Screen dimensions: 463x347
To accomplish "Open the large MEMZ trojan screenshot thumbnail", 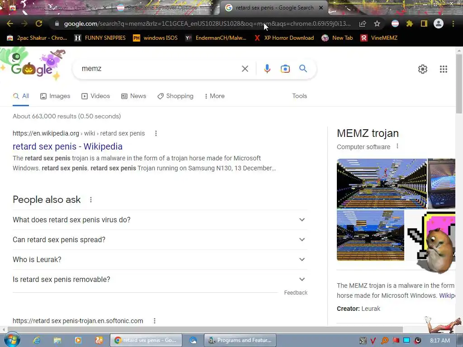I will click(382, 183).
